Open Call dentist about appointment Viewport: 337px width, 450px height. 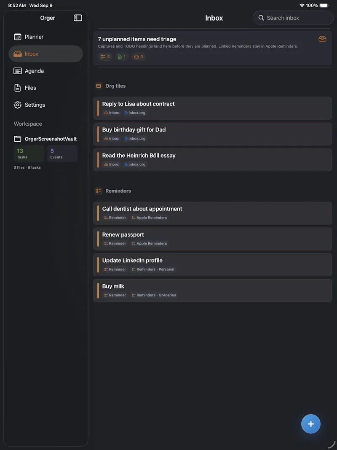click(x=213, y=213)
